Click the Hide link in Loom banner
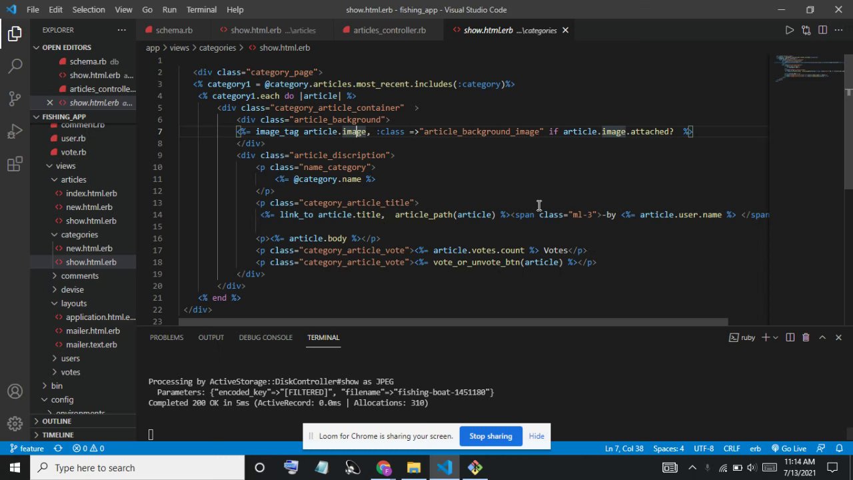The height and width of the screenshot is (480, 853). click(x=536, y=436)
